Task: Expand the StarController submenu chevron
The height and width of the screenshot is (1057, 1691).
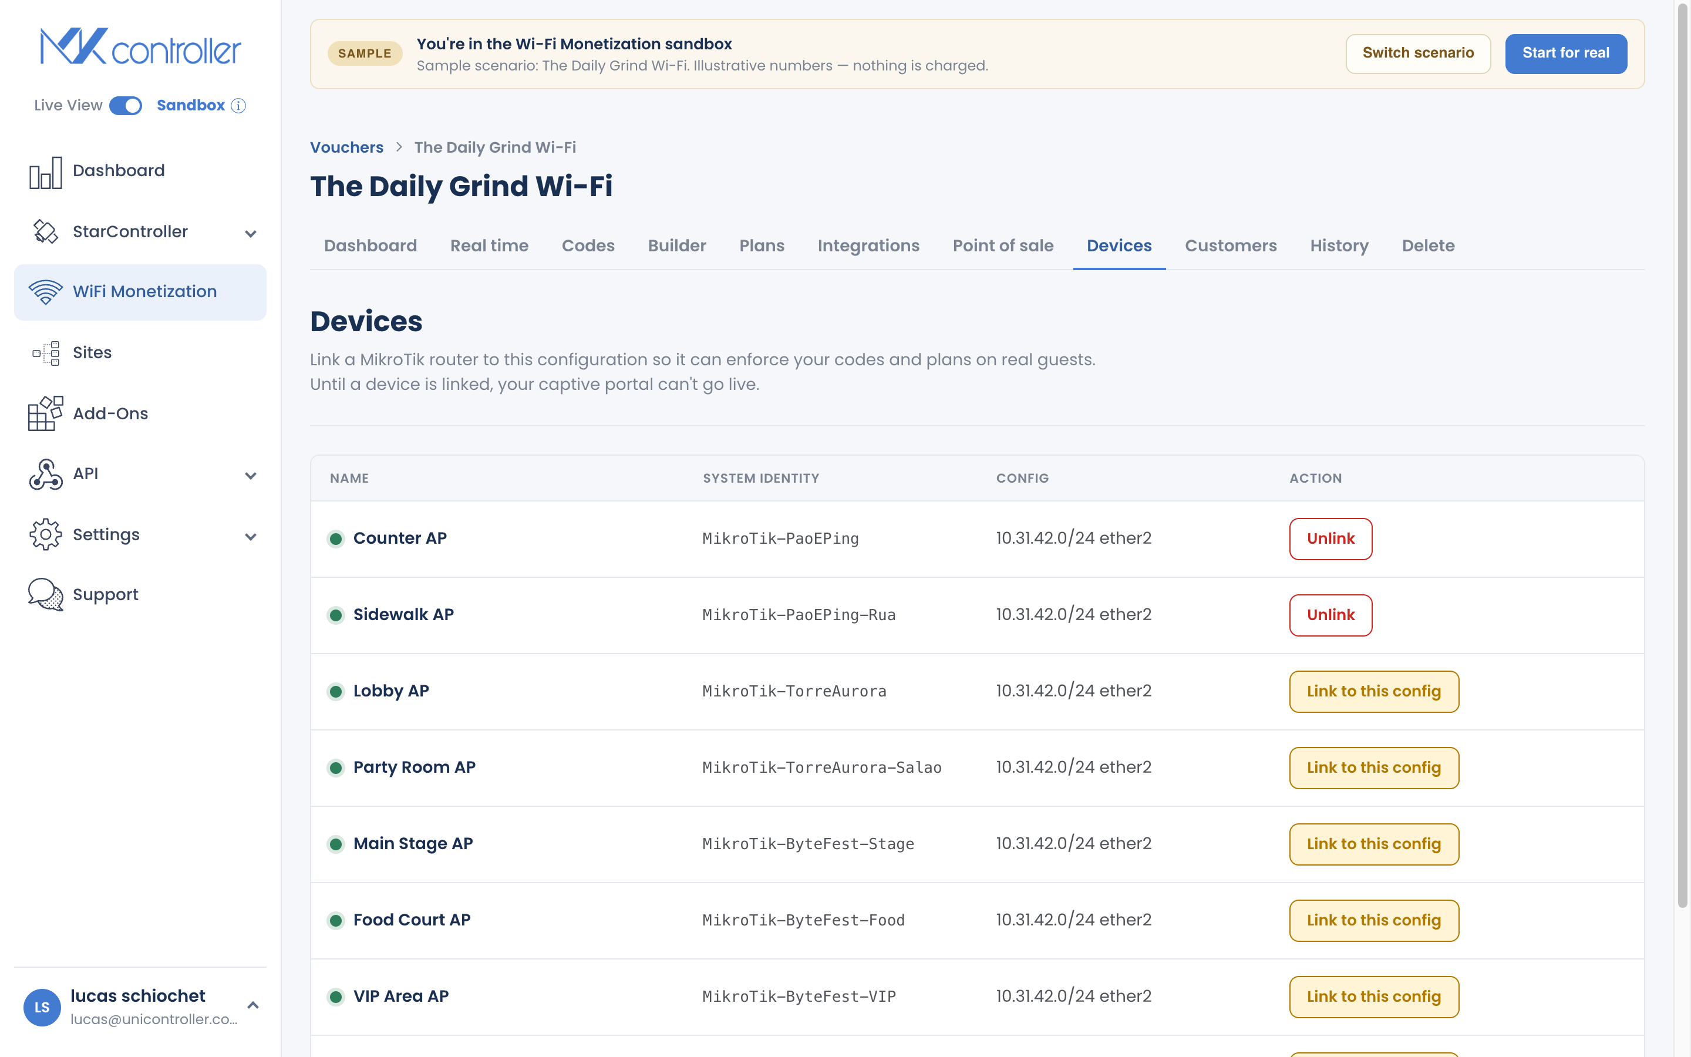Action: 251,234
